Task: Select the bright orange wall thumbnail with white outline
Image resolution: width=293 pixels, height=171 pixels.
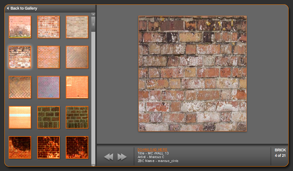Action: coord(77,87)
